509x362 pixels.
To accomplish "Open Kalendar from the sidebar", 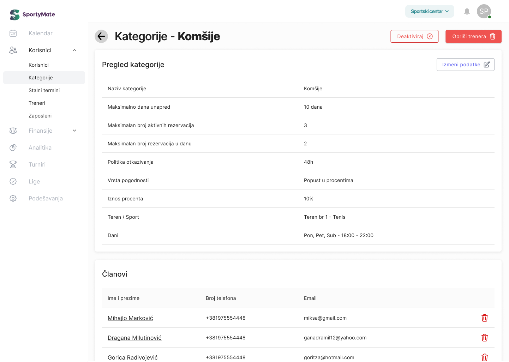I will pyautogui.click(x=41, y=33).
